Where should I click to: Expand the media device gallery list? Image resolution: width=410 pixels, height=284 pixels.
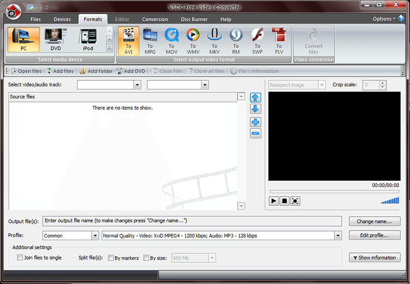click(x=109, y=48)
